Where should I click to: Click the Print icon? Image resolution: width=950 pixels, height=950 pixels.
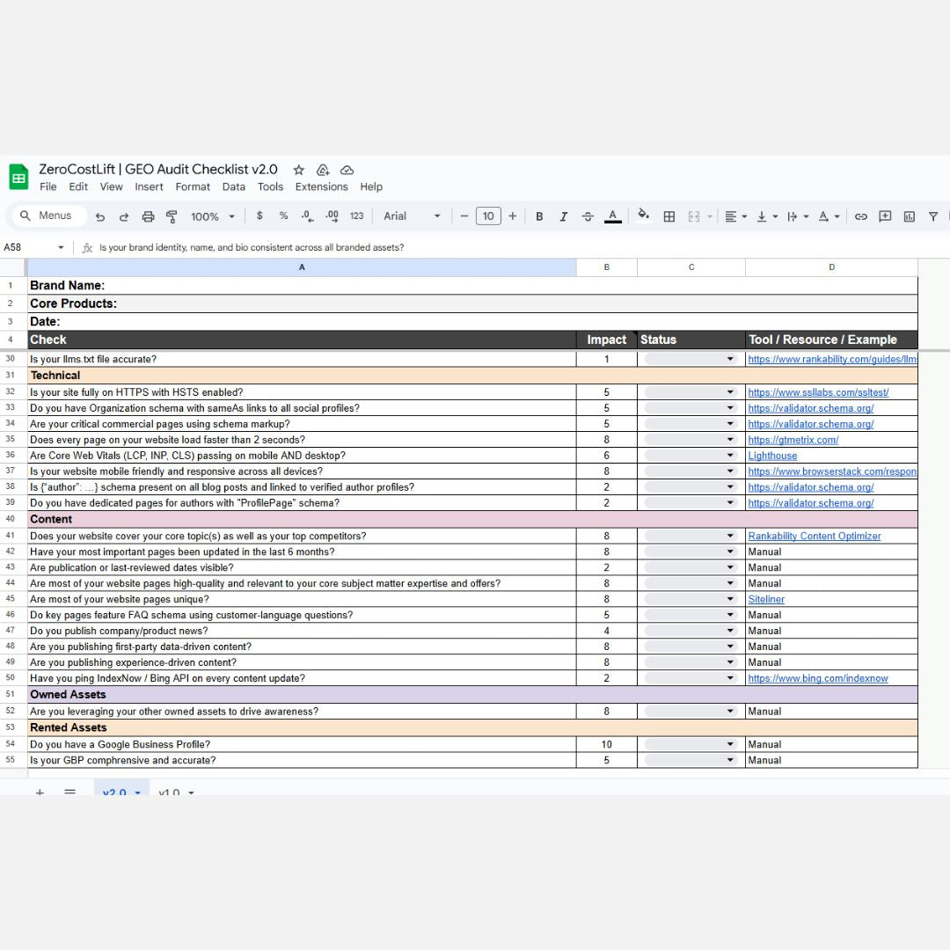click(x=148, y=216)
